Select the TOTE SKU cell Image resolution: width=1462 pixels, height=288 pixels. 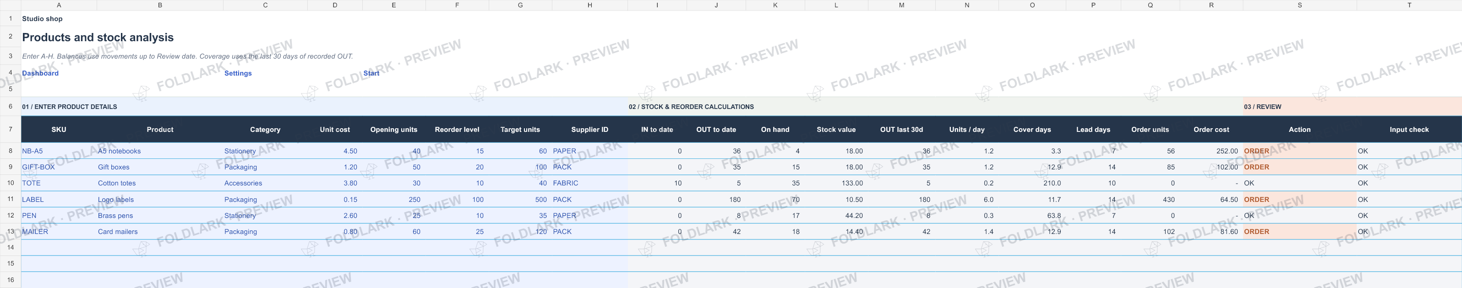(59, 183)
